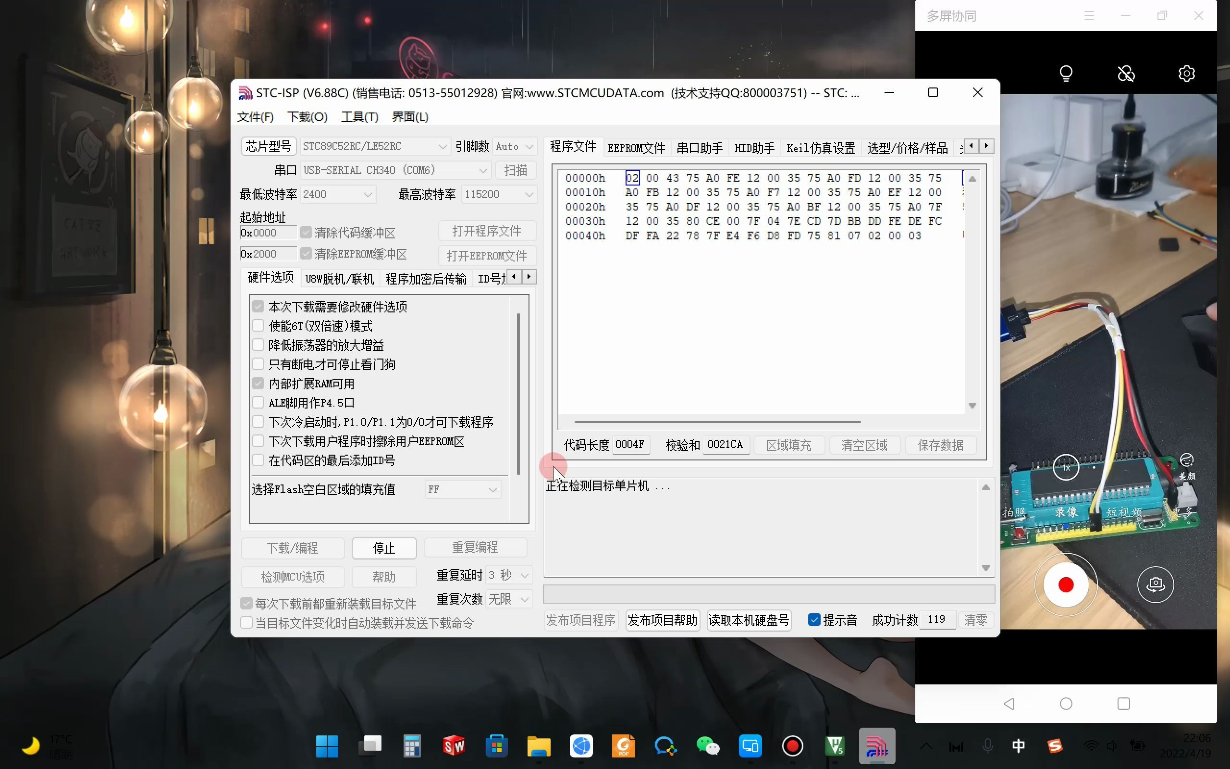Open the Flash fill value FF dropdown

[x=463, y=489]
